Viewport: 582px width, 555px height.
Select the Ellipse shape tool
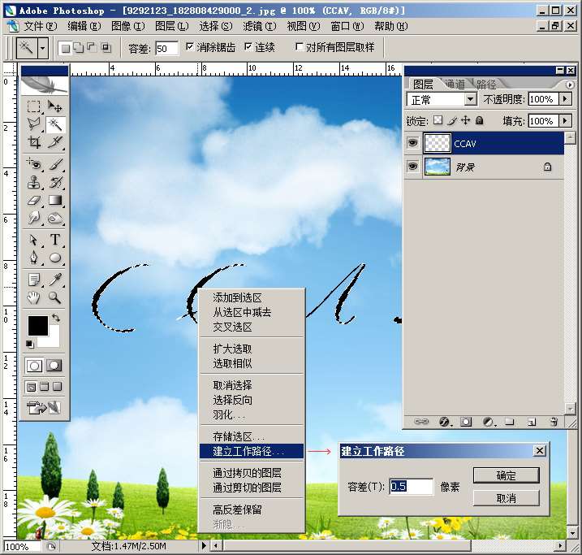pos(55,258)
